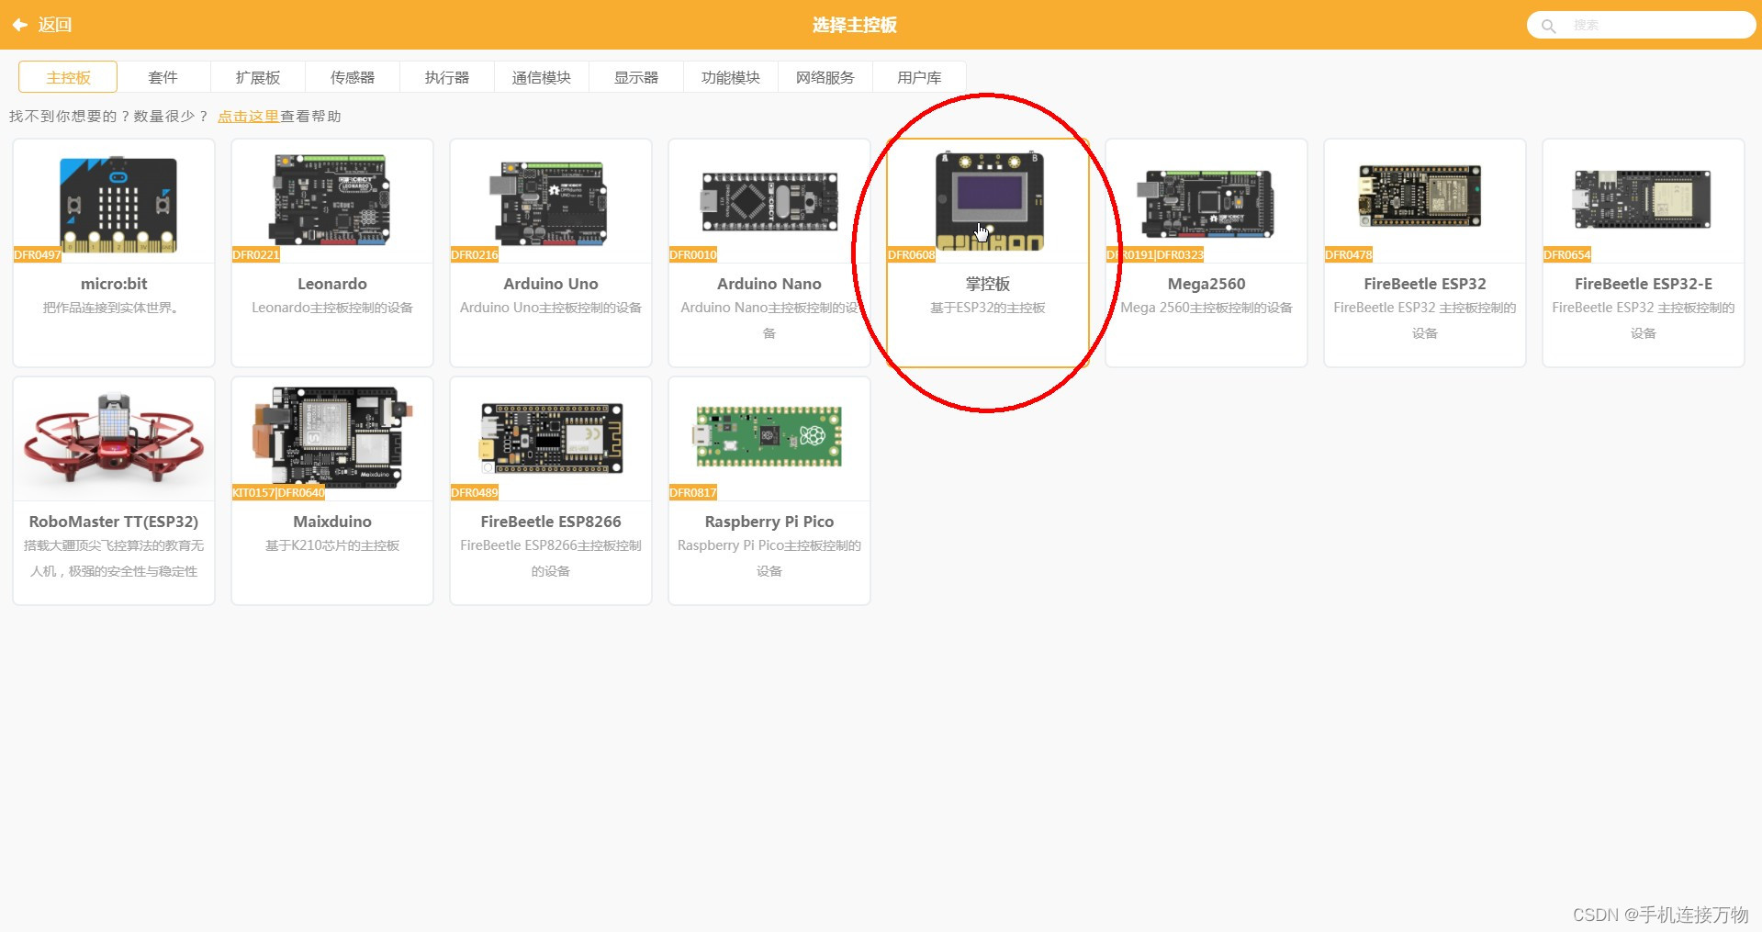Click the Mega 2560主控板控制的设备 description

point(1206,308)
